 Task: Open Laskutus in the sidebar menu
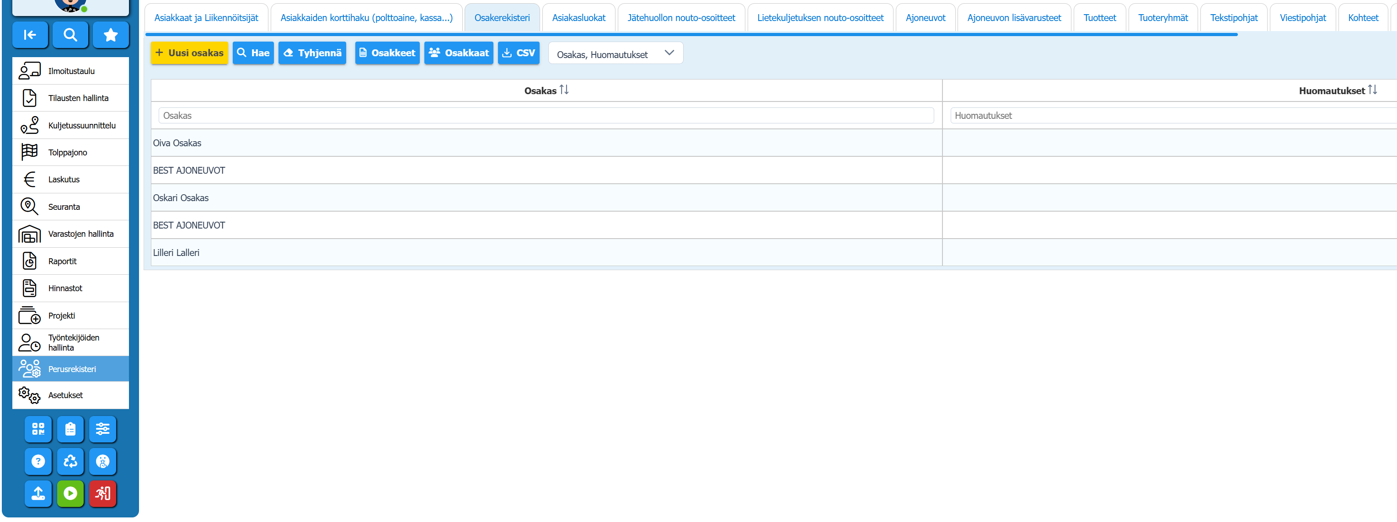click(64, 180)
